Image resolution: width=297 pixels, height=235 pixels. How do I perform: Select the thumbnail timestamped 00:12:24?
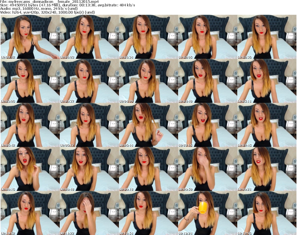pos(208,213)
